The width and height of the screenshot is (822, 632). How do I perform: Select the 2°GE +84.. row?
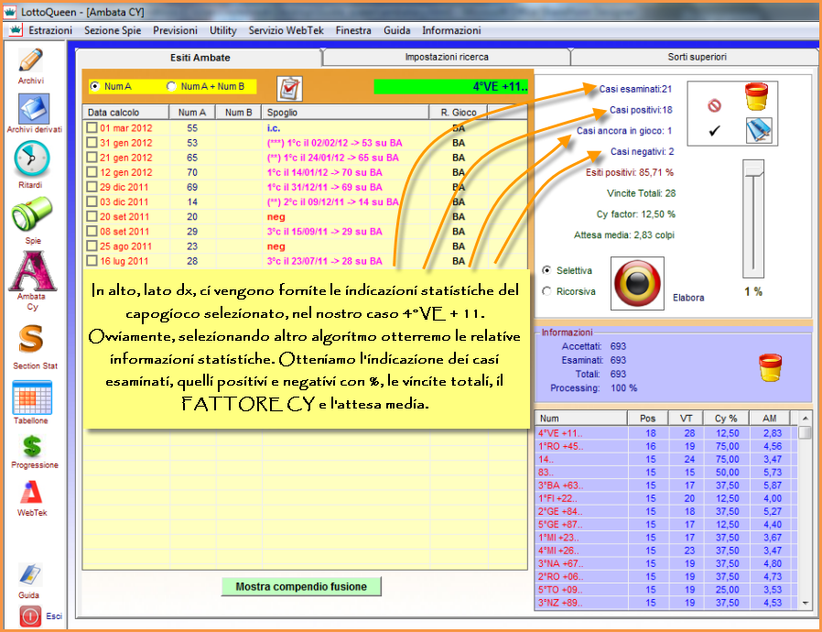(x=666, y=511)
